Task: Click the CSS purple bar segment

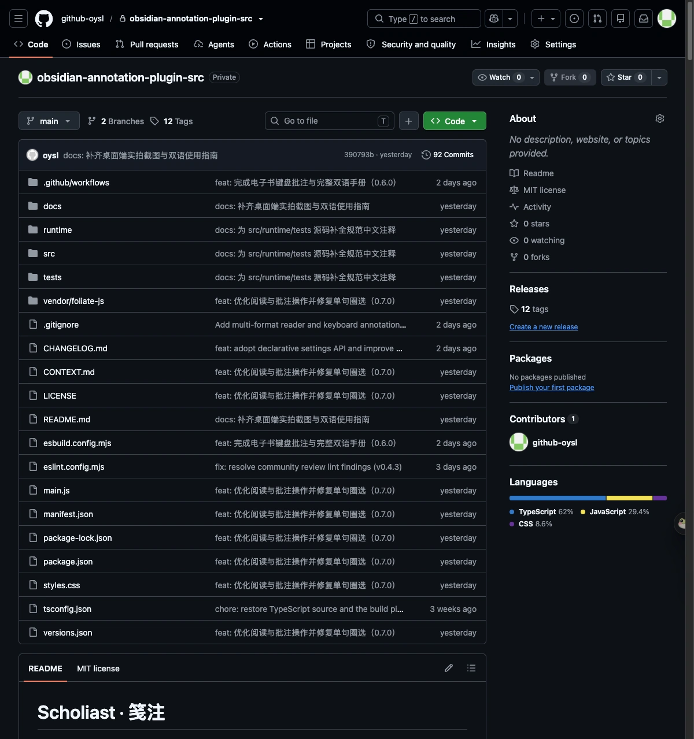Action: (x=660, y=498)
